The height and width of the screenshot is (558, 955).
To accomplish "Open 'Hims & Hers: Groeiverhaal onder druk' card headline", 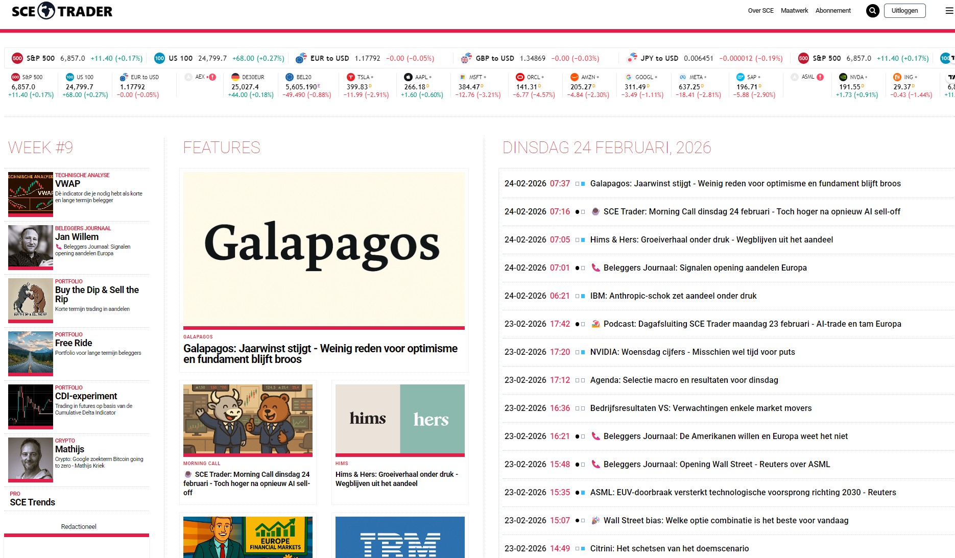I will 397,479.
